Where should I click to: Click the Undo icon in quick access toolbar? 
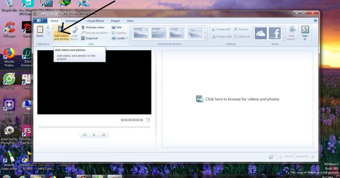coord(49,14)
